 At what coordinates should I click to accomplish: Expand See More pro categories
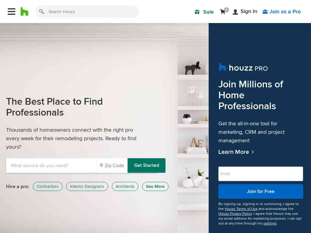pos(155,187)
